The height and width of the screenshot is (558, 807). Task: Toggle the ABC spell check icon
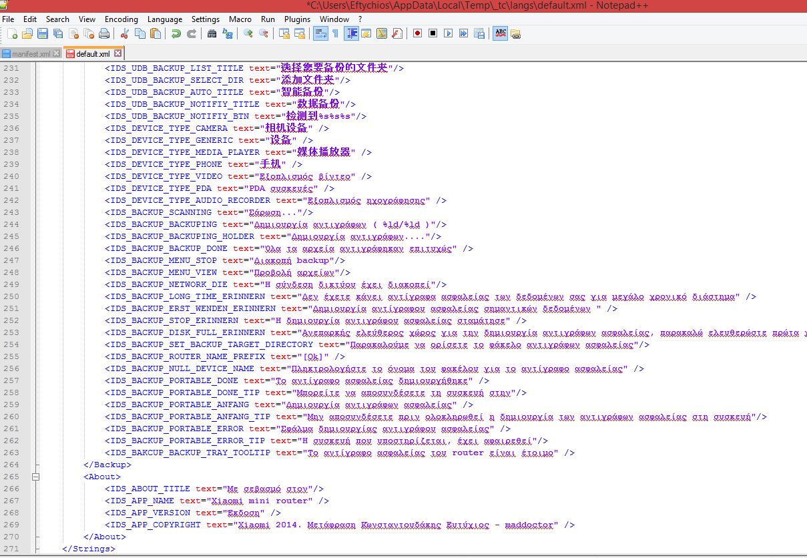pos(500,33)
